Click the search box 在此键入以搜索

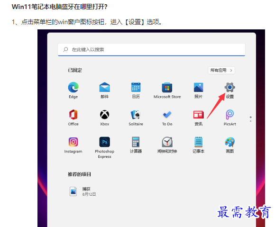point(152,50)
